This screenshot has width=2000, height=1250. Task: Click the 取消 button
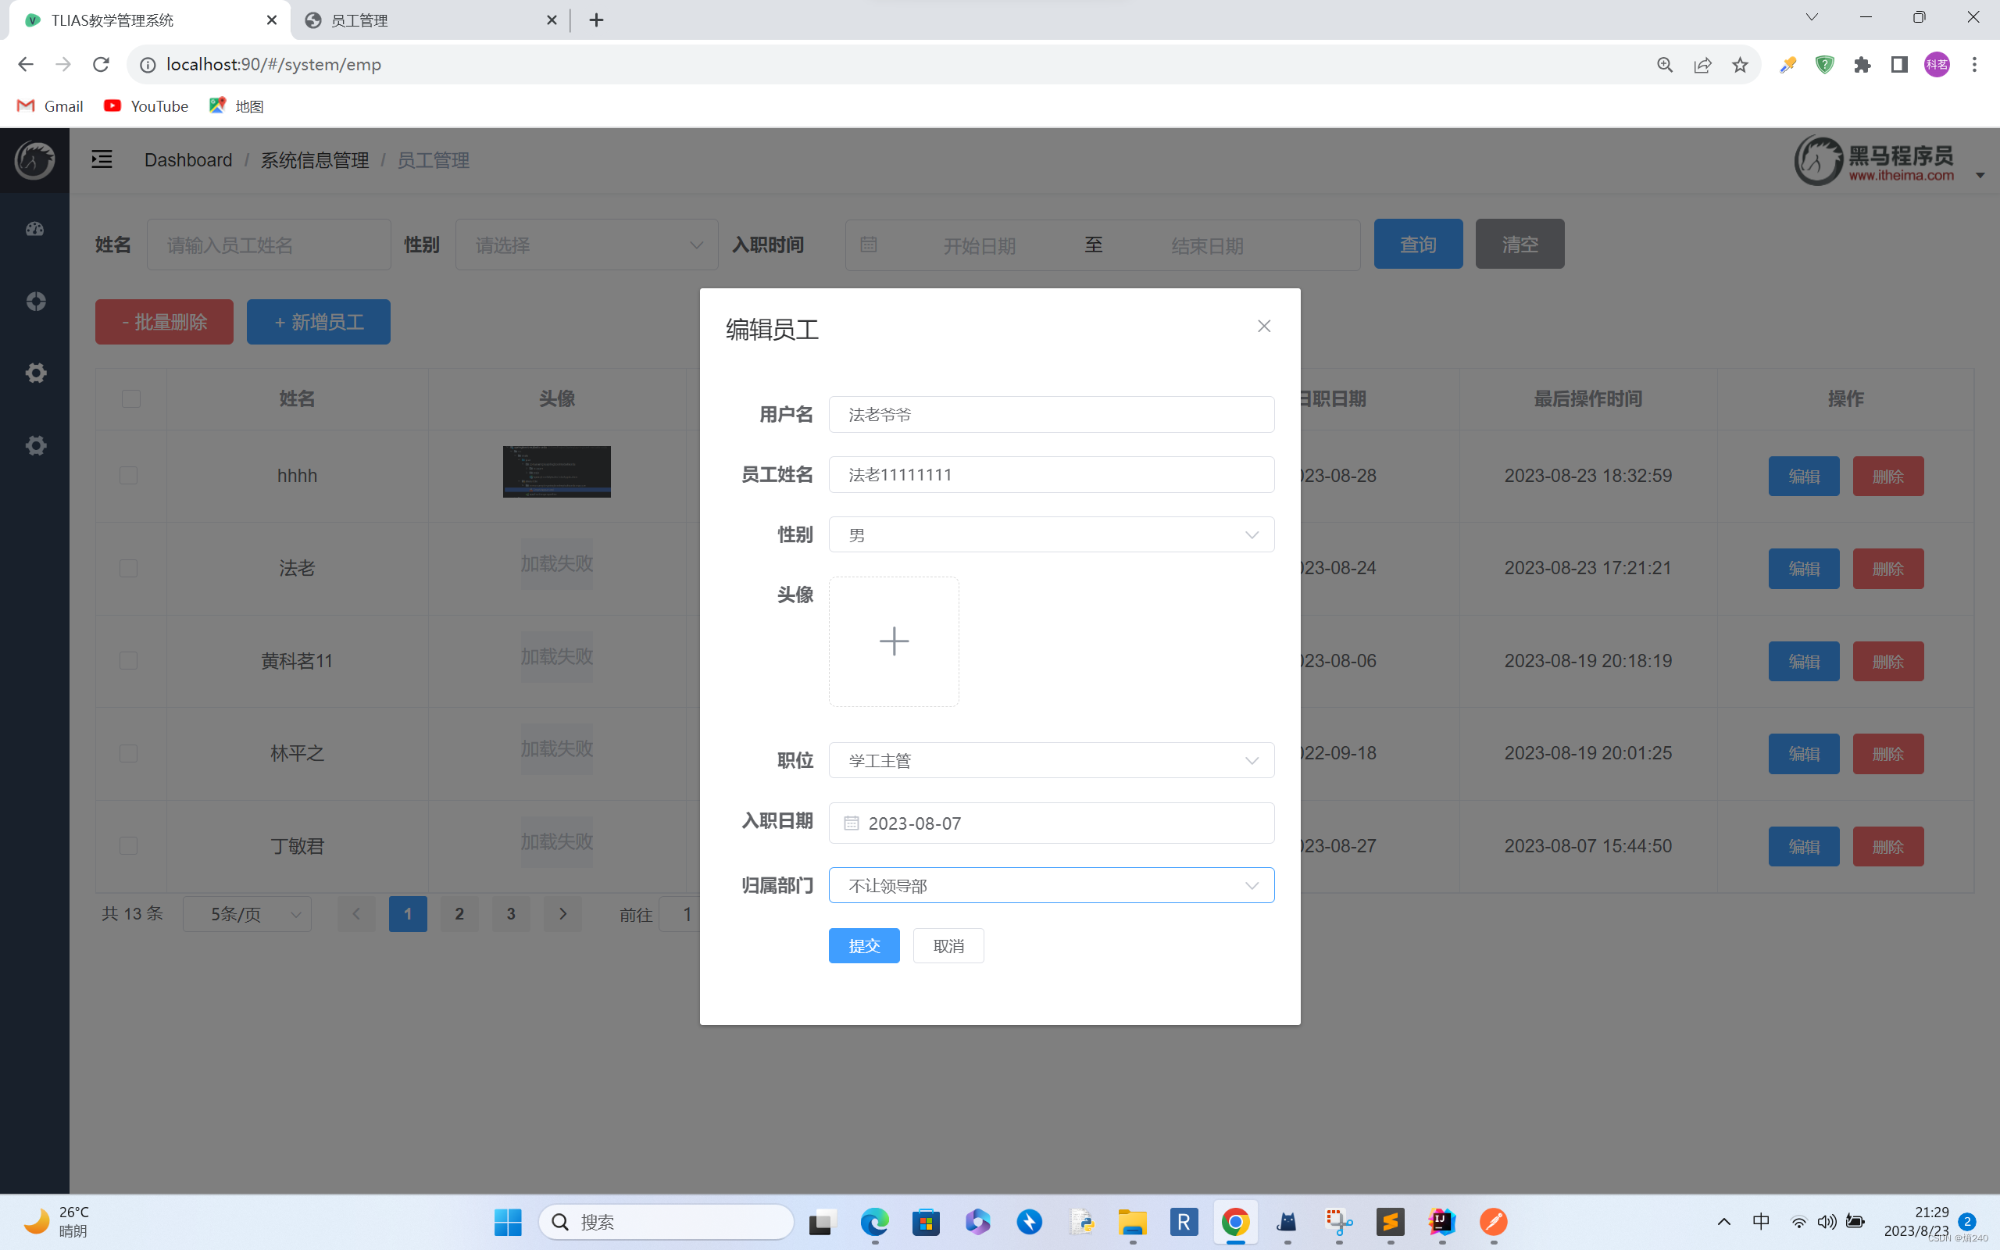pyautogui.click(x=948, y=946)
